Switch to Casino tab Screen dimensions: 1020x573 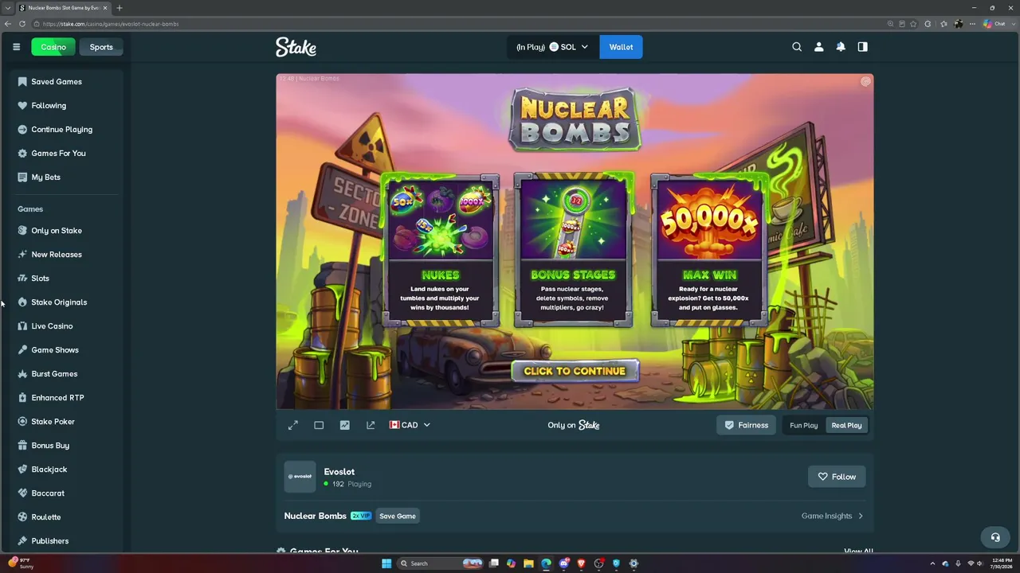tap(53, 47)
